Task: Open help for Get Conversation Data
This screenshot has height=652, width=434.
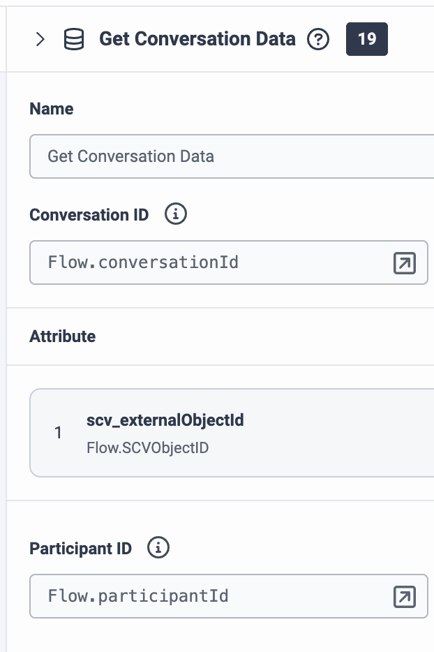Action: 318,40
